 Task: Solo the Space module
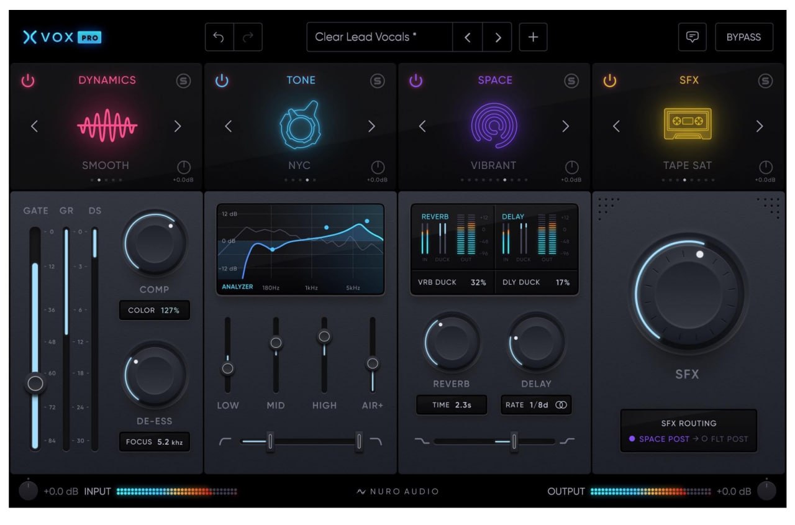tap(571, 81)
